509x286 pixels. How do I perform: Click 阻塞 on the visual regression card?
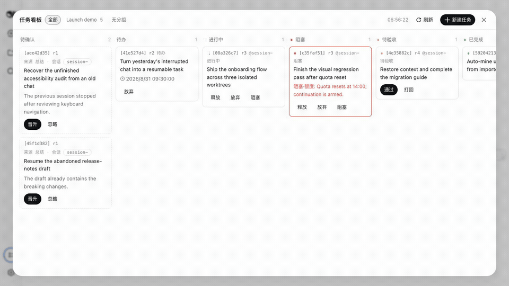(x=342, y=107)
